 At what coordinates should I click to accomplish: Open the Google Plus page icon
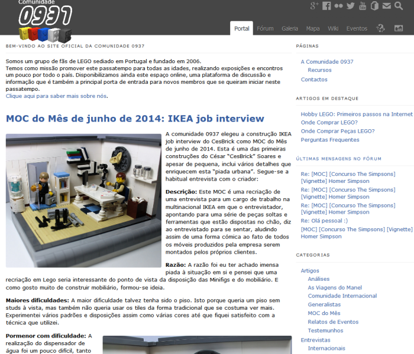[x=314, y=6]
